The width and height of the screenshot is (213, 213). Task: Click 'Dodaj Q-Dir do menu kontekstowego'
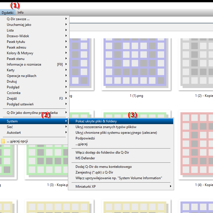click(x=121, y=167)
